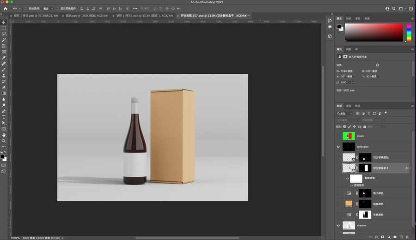
Task: Click the foreground color swatch in toolbox
Action: [2, 157]
